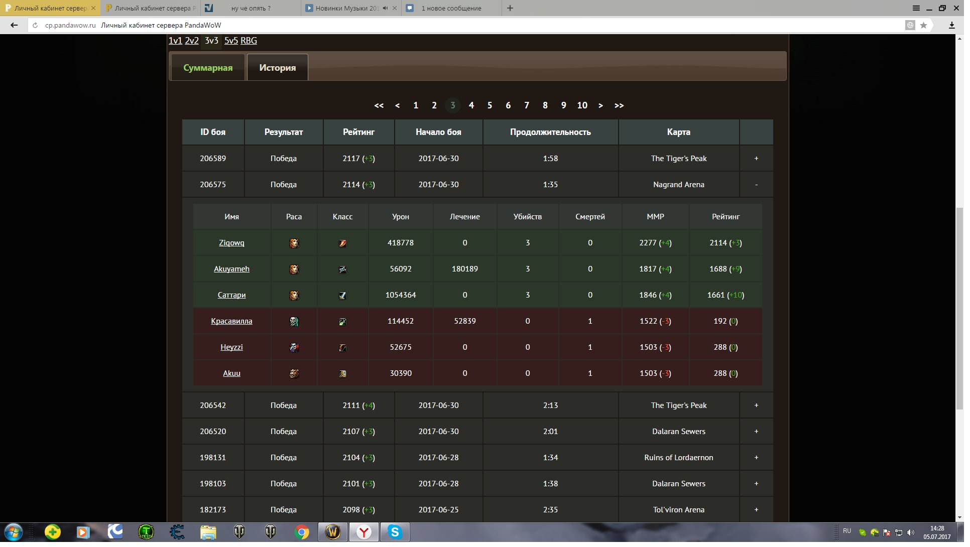This screenshot has width=970, height=547.
Task: Select the 2v2 bracket link
Action: [193, 41]
